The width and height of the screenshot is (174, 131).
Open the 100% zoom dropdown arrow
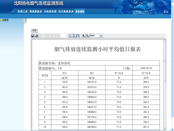click(101, 36)
